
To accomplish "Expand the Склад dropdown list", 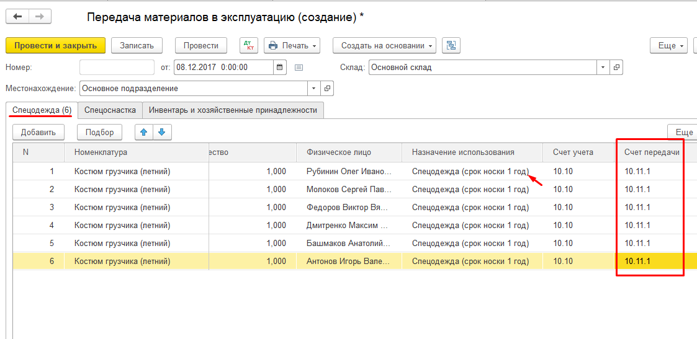I will [603, 68].
